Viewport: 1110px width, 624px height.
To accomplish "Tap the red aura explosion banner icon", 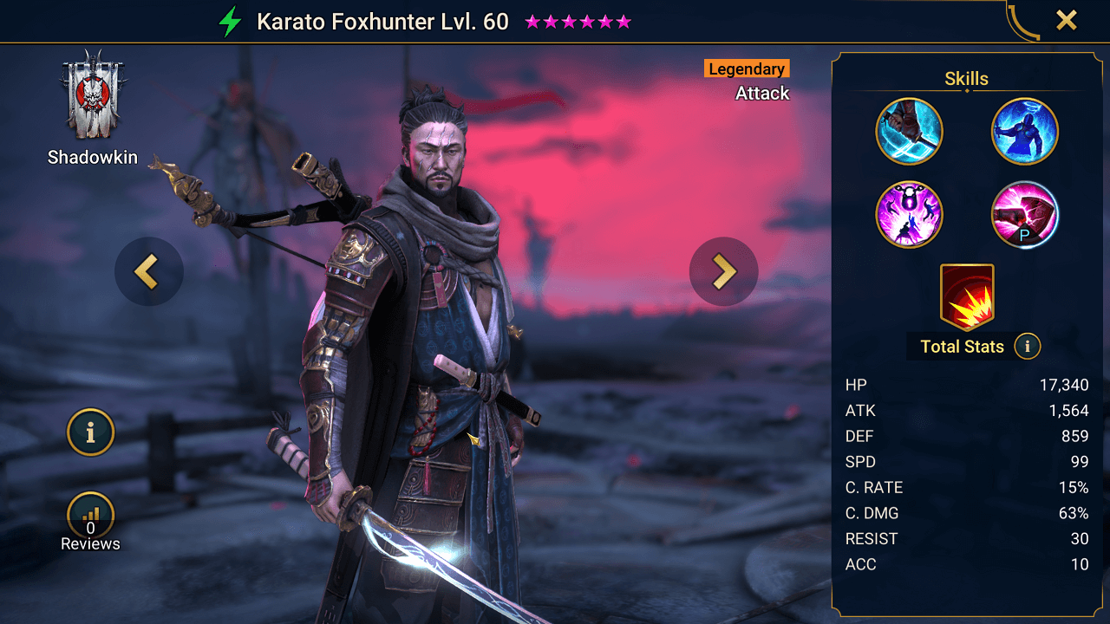I will coord(967,297).
